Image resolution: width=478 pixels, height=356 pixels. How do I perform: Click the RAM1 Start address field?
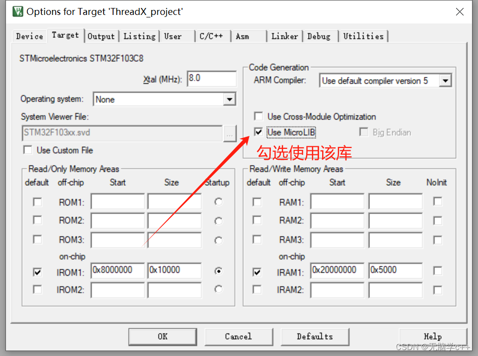click(337, 201)
